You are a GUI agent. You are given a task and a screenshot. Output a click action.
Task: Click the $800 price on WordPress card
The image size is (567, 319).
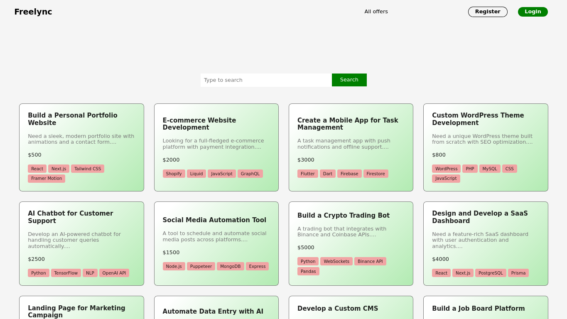click(439, 155)
